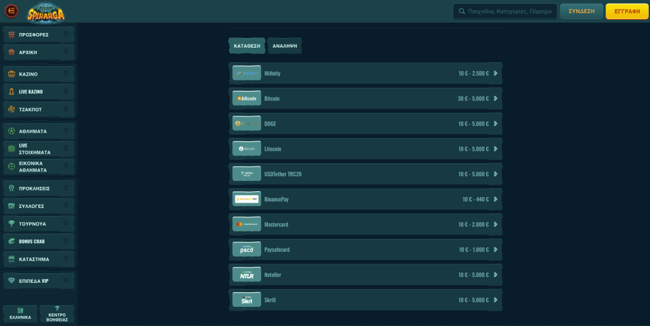Select the Bitcoin payment logo
Image resolution: width=650 pixels, height=326 pixels.
246,98
